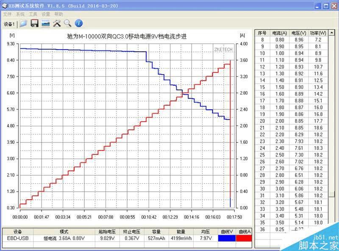Click the 设备 column header in status table

[x=18, y=232]
